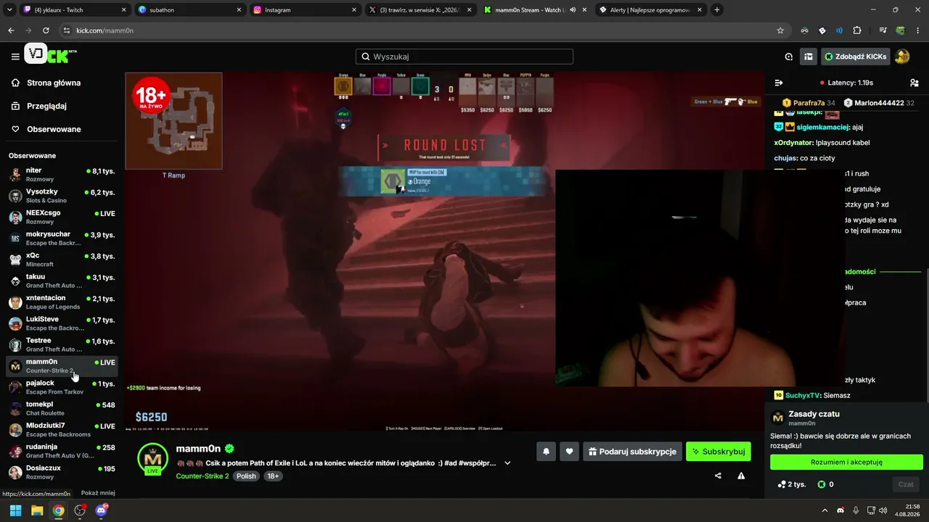Open takuu channel from followed list
Image resolution: width=929 pixels, height=522 pixels.
(62, 281)
